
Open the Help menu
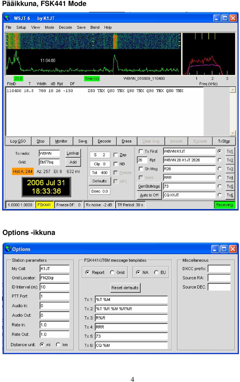[x=108, y=27]
